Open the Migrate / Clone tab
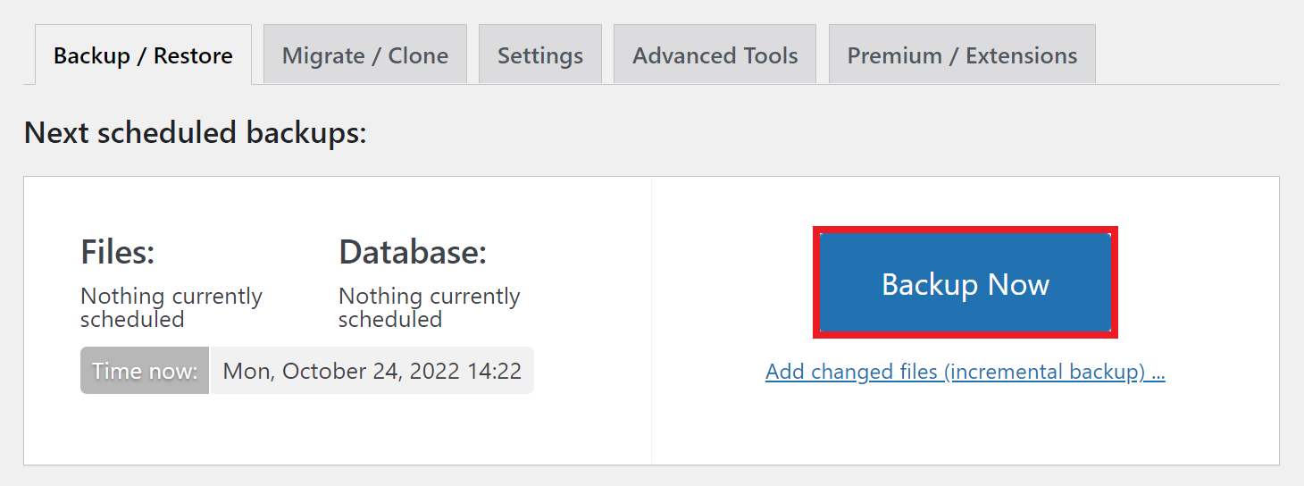The image size is (1304, 486). [364, 55]
